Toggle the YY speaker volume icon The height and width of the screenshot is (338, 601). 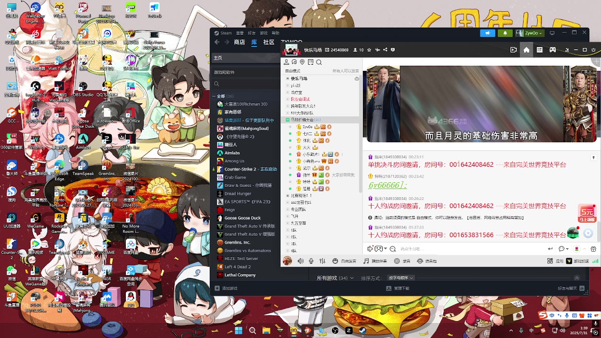click(x=300, y=261)
